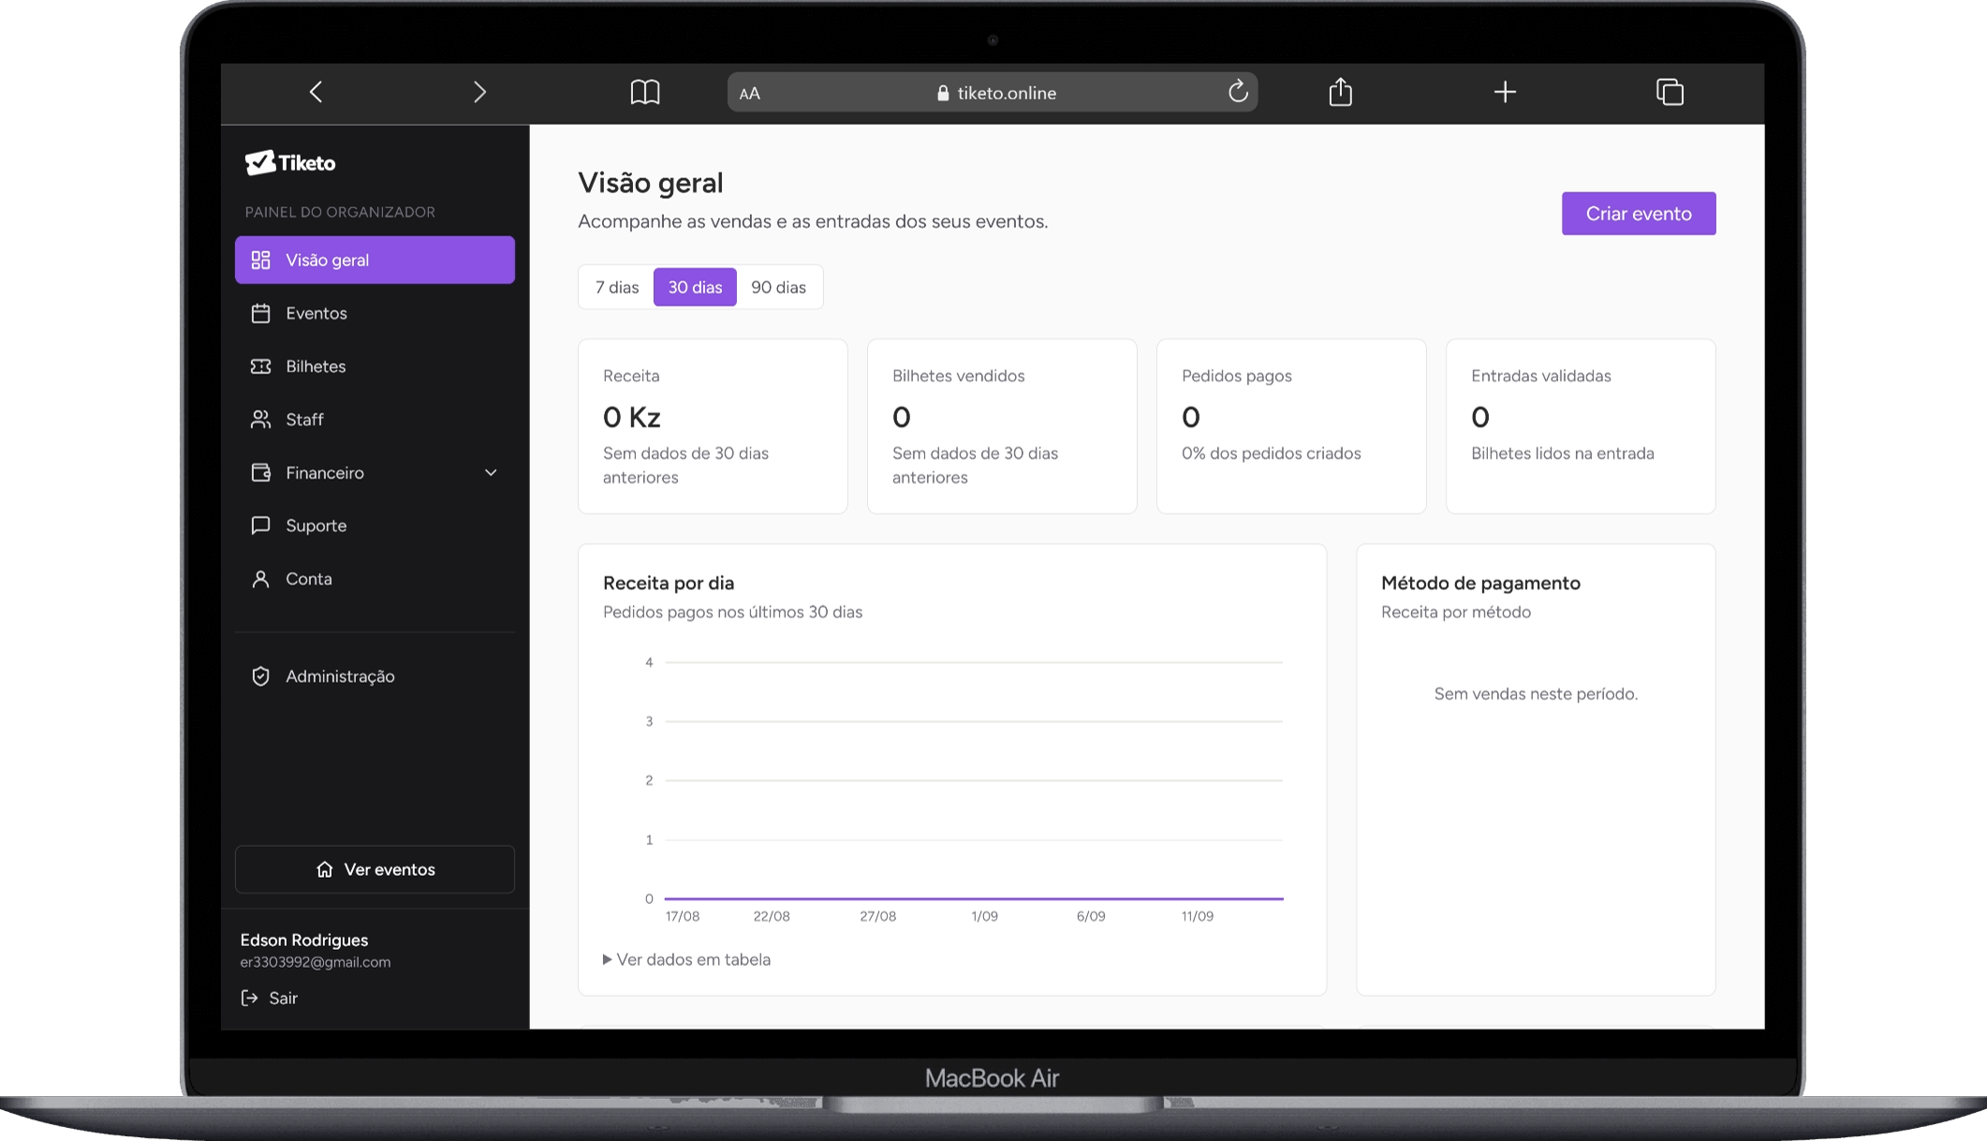Click the Edson Rodrigues user name
This screenshot has height=1141, width=1987.
[x=304, y=940]
